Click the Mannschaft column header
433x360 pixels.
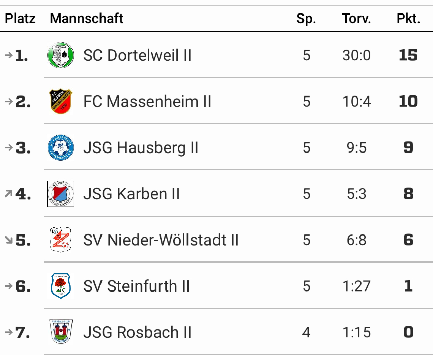pos(87,18)
